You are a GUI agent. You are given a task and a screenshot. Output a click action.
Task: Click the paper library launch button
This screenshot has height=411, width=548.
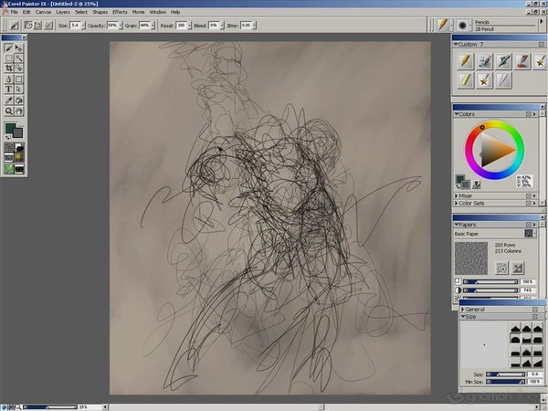pos(529,234)
